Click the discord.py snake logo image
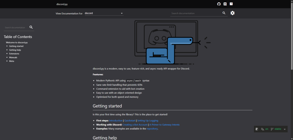 [x=173, y=42]
